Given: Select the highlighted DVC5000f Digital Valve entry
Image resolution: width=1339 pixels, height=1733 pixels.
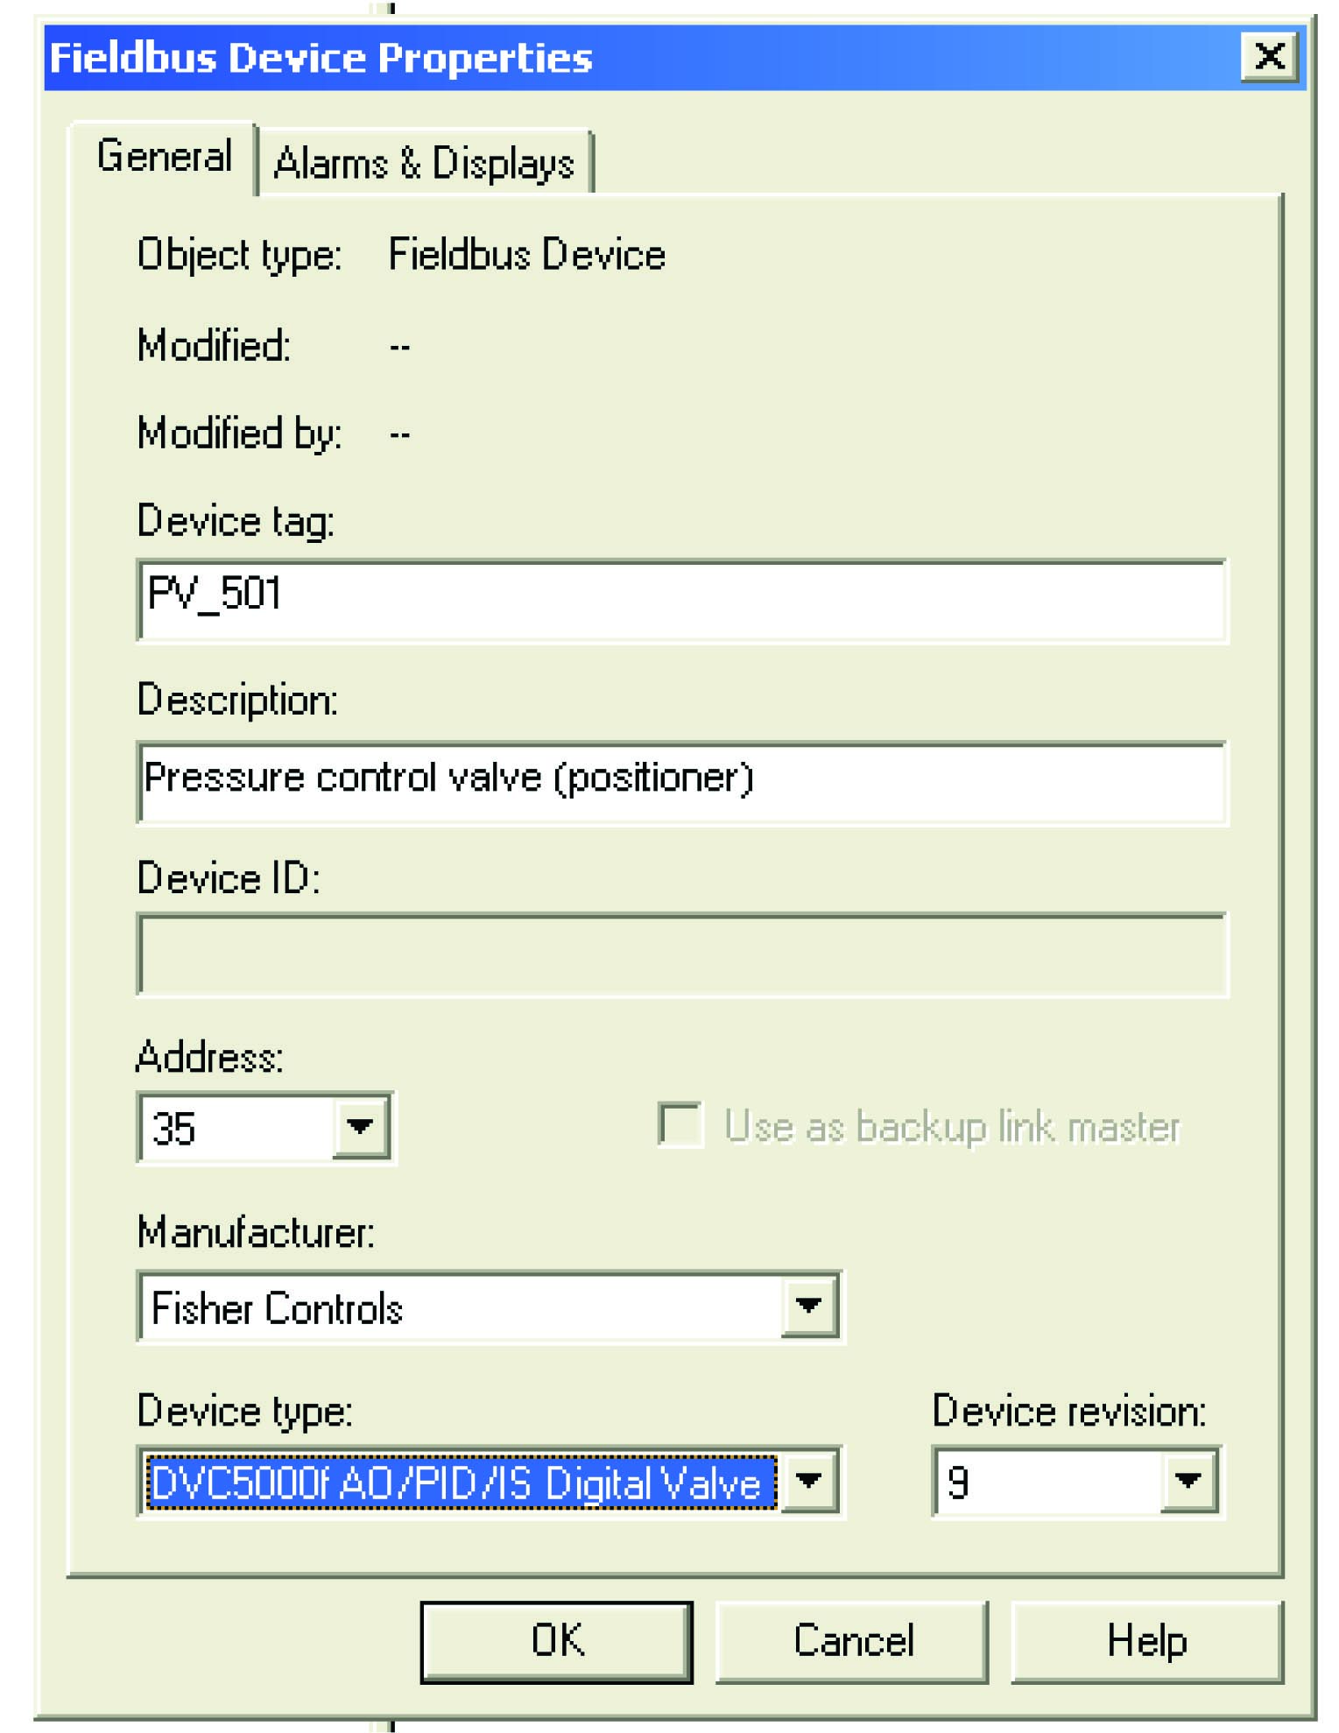Looking at the screenshot, I should (x=462, y=1482).
